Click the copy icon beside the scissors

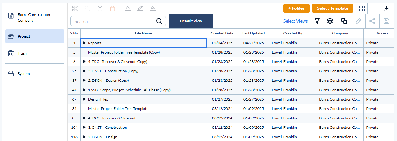(87, 8)
